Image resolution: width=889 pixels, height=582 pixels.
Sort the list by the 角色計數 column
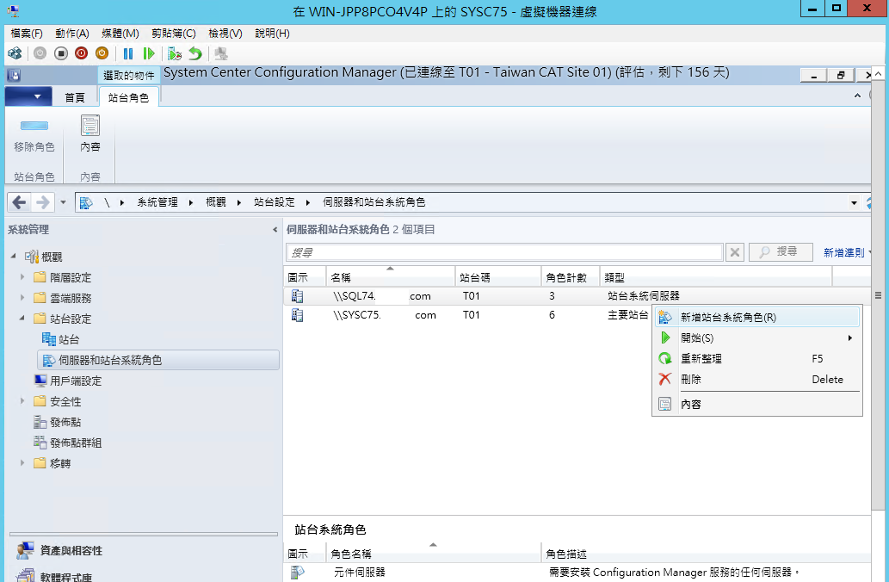click(570, 277)
